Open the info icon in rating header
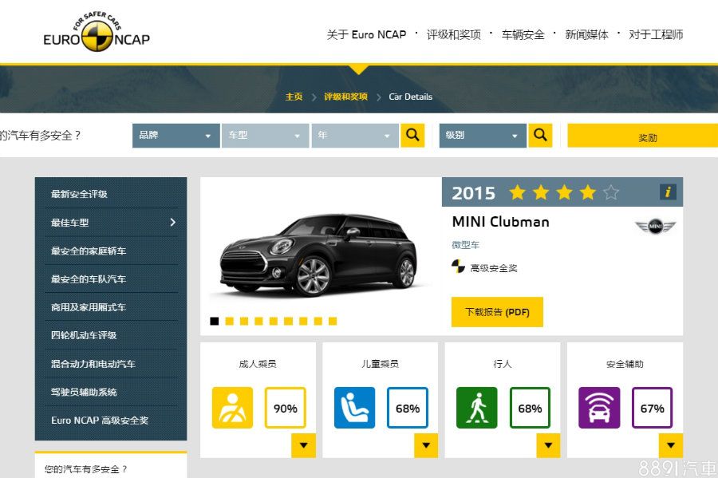 click(668, 192)
